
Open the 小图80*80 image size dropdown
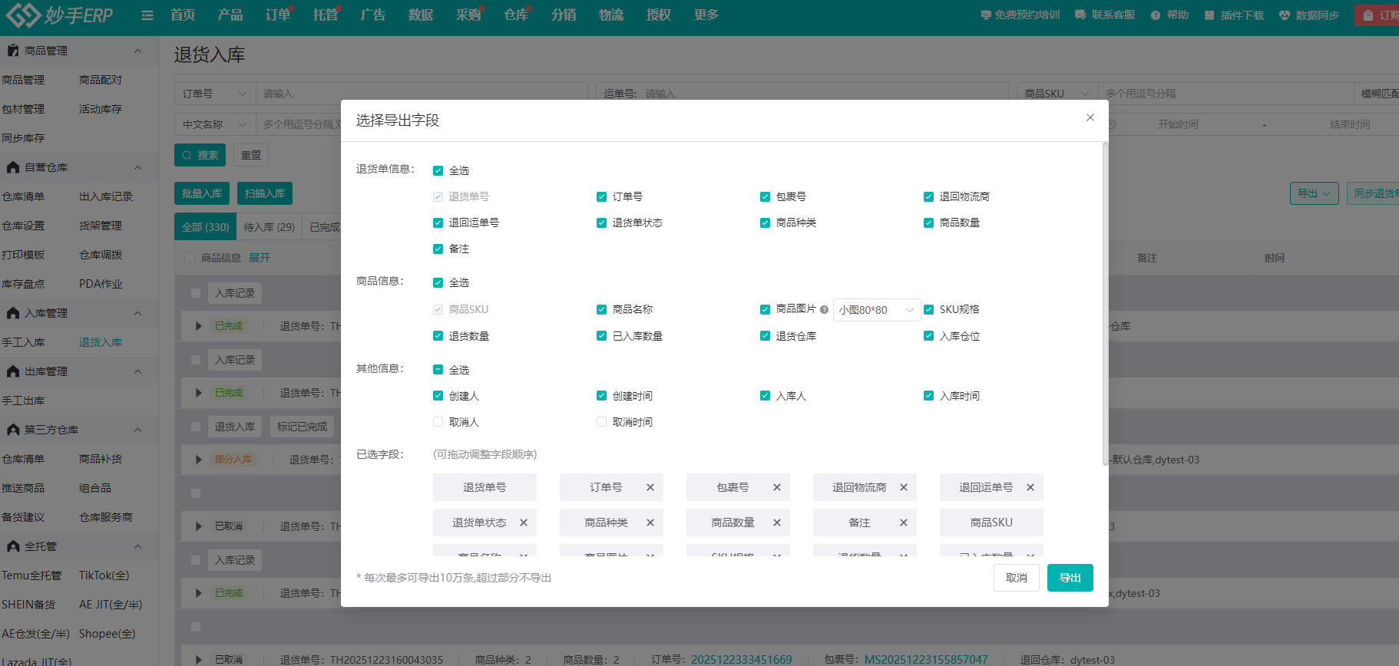tap(876, 310)
